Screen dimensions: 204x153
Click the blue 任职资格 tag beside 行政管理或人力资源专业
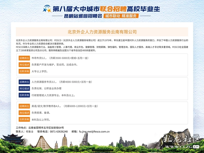[24, 95]
